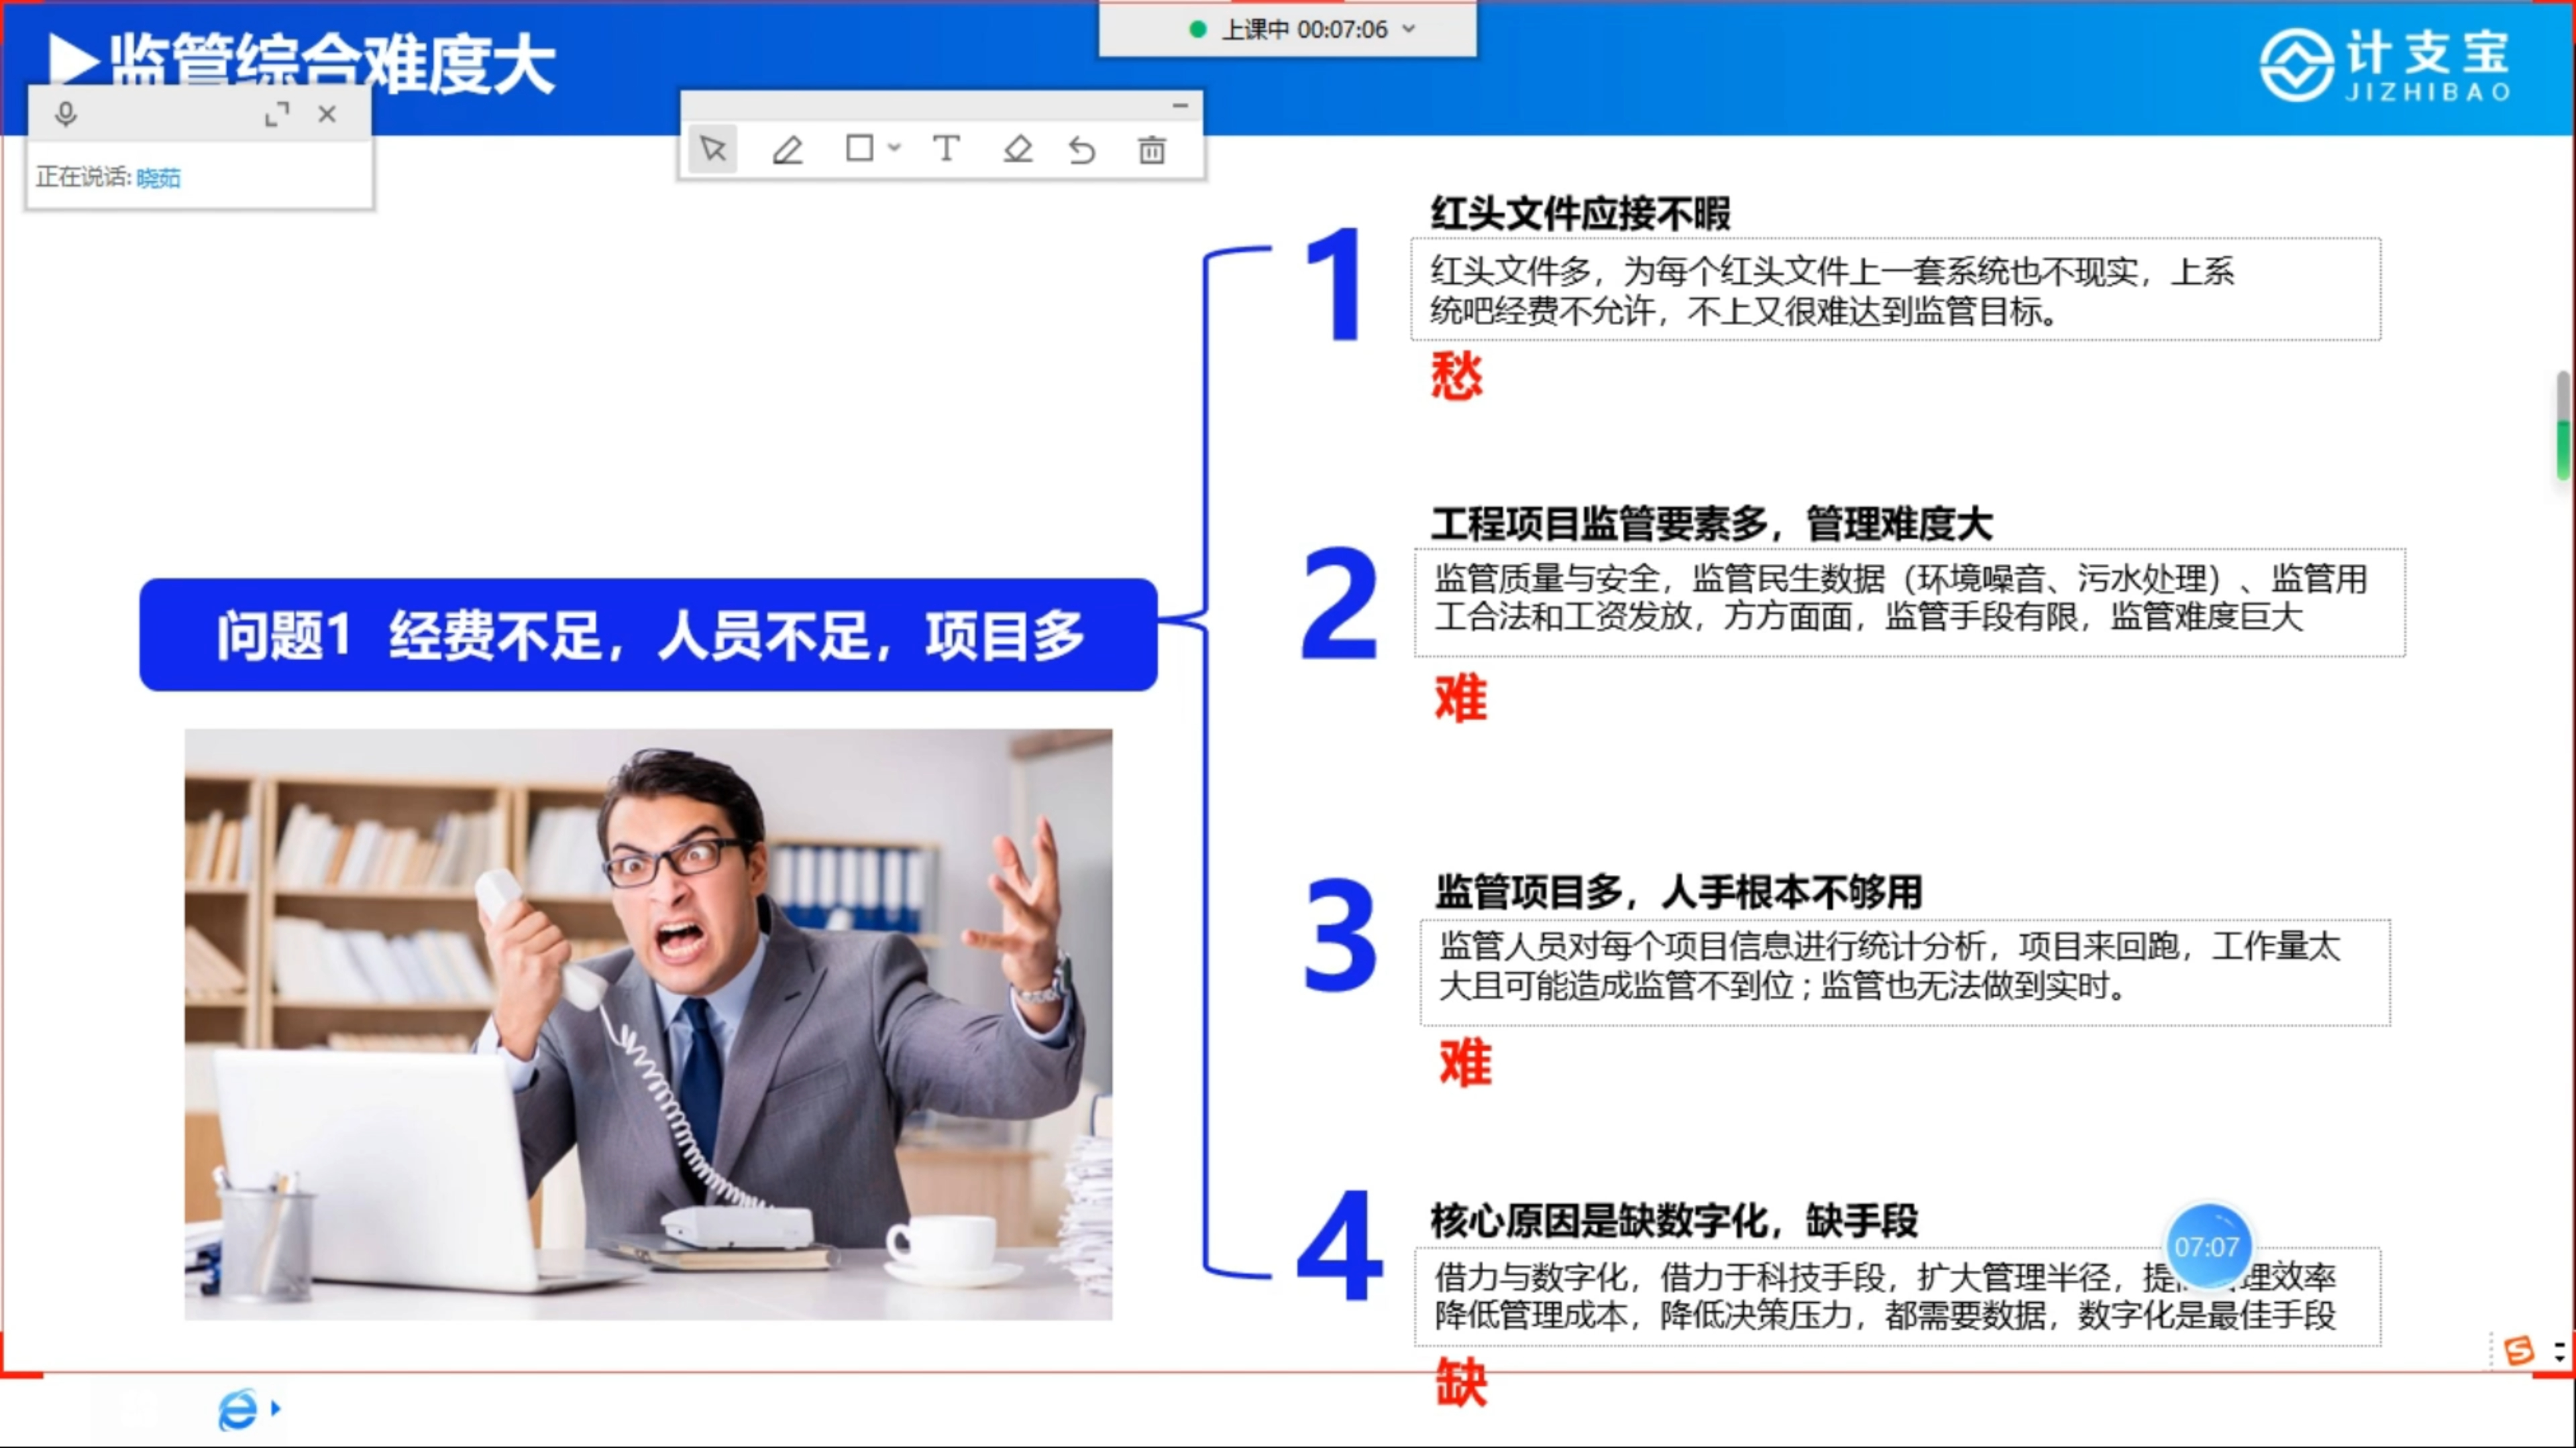This screenshot has height=1448, width=2576.
Task: Click heading 监管项目多，人手根本不够用
Action: tap(1678, 892)
